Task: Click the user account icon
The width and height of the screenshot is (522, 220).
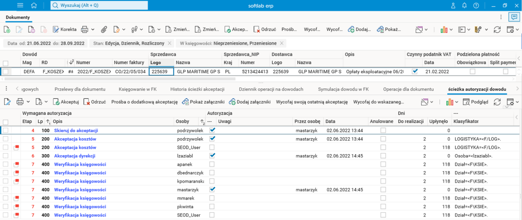Action: [453, 5]
